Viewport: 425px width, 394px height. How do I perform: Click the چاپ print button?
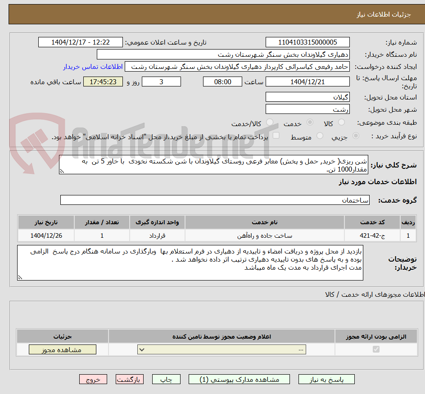tap(166, 379)
